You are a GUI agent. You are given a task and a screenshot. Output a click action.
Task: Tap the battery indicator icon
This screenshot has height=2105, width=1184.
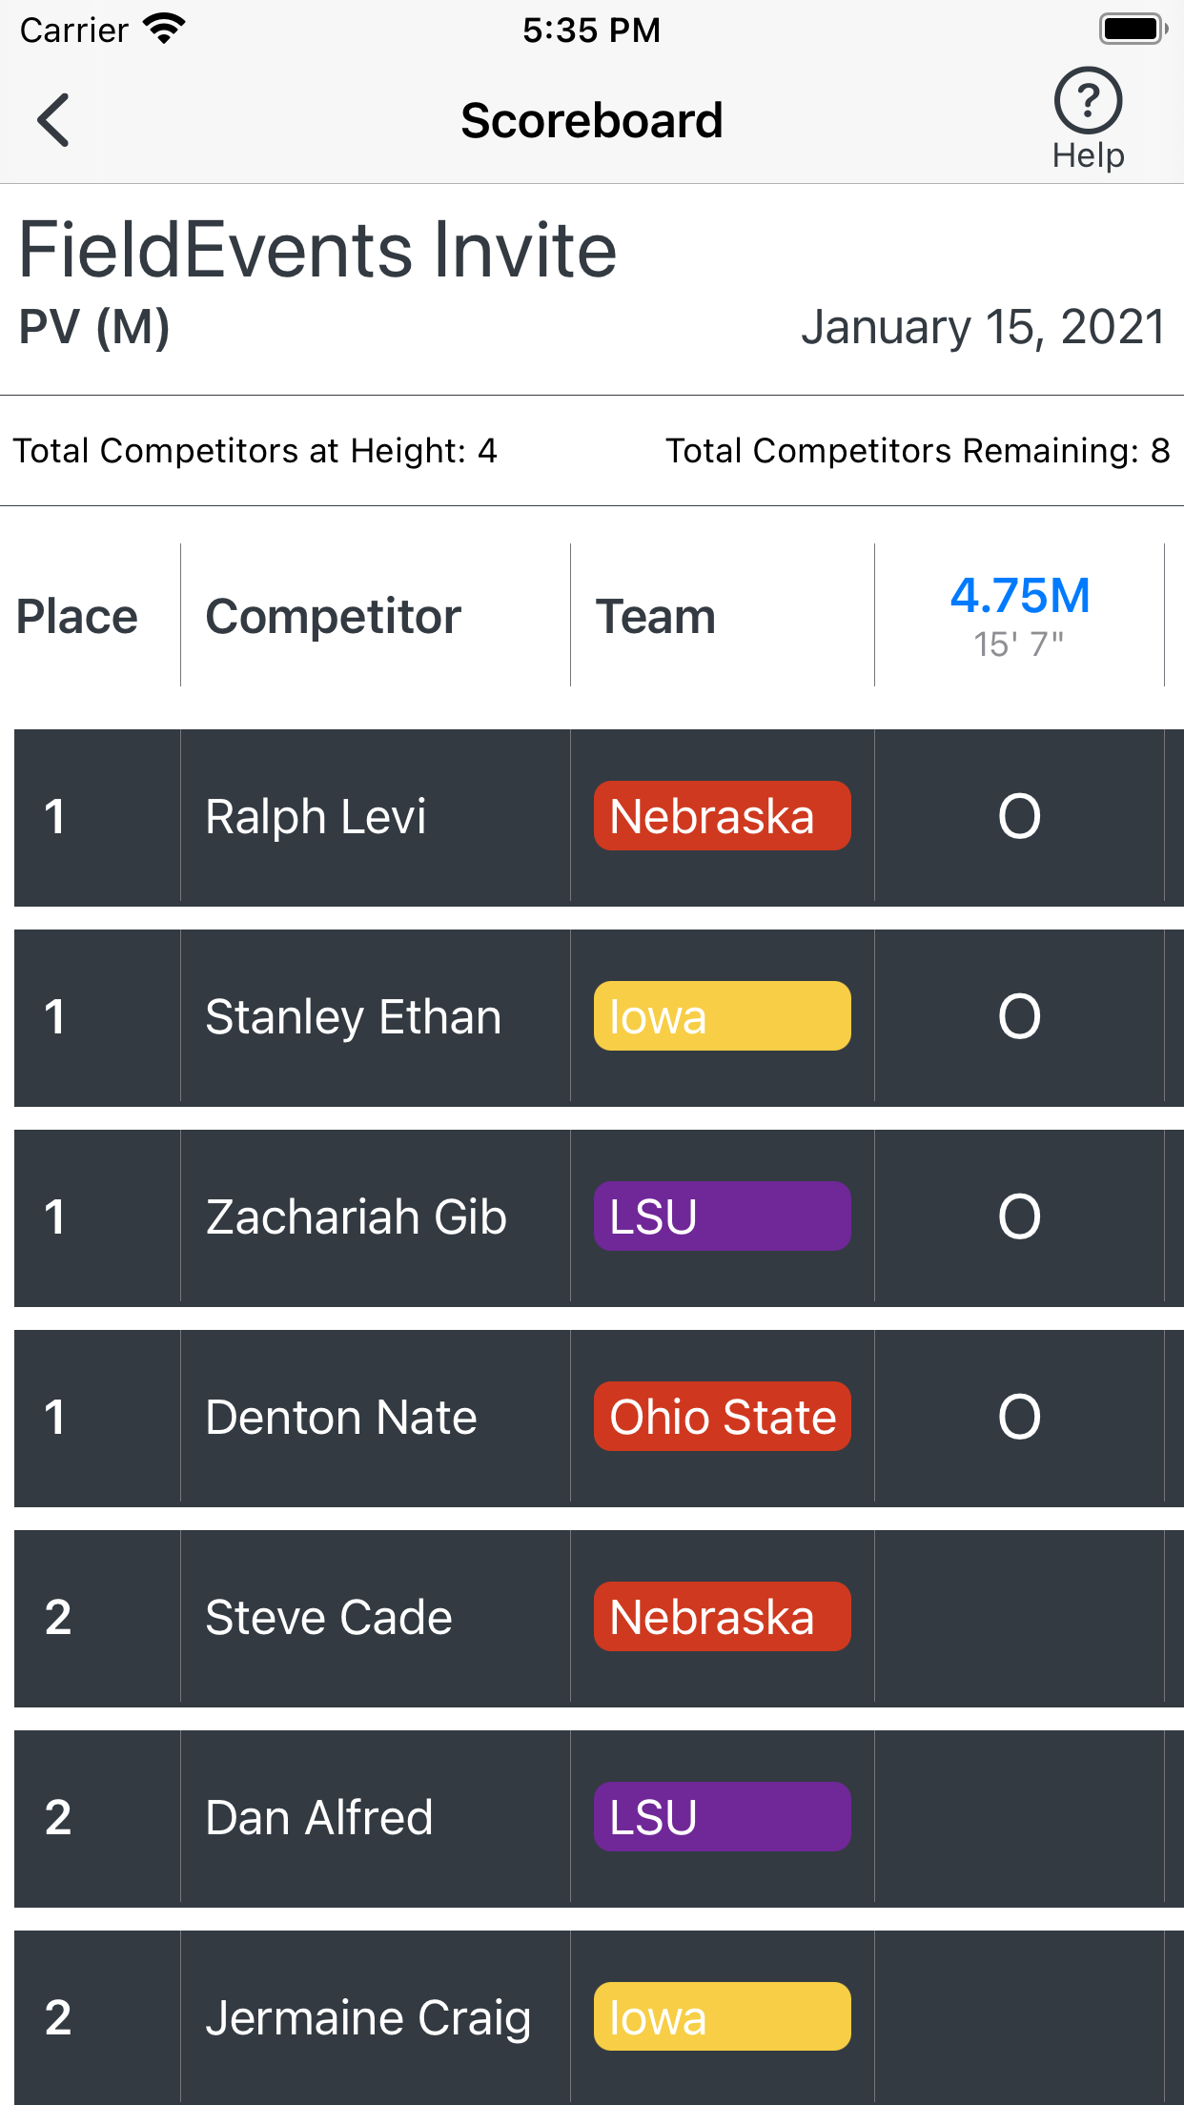(1133, 30)
